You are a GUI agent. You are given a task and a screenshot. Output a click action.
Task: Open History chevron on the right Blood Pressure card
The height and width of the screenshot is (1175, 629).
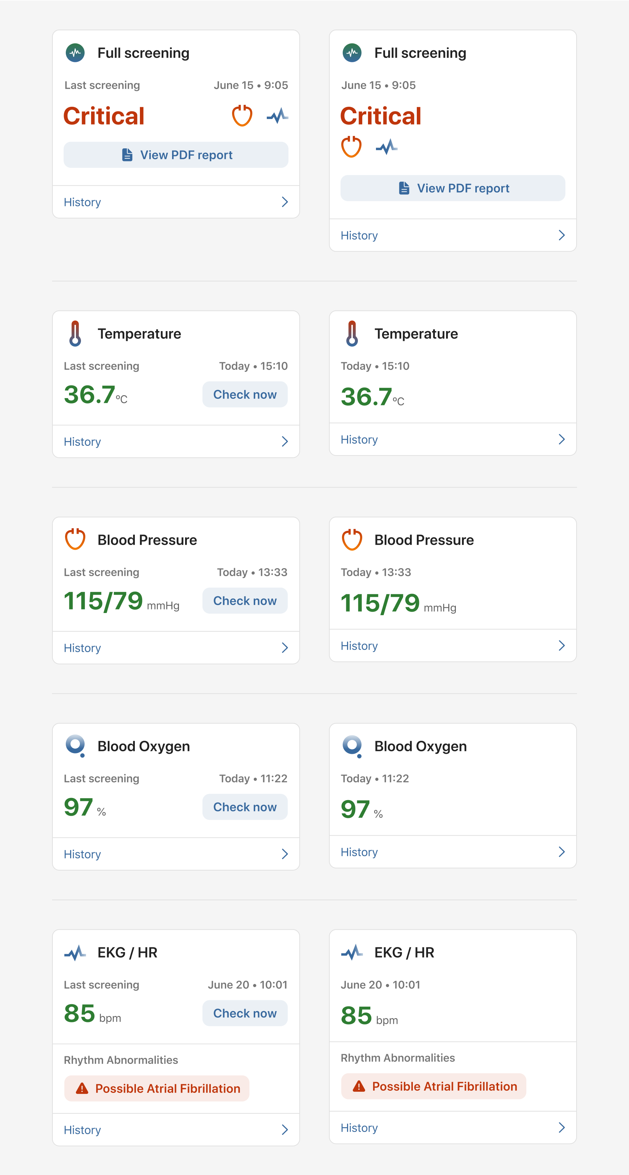561,646
